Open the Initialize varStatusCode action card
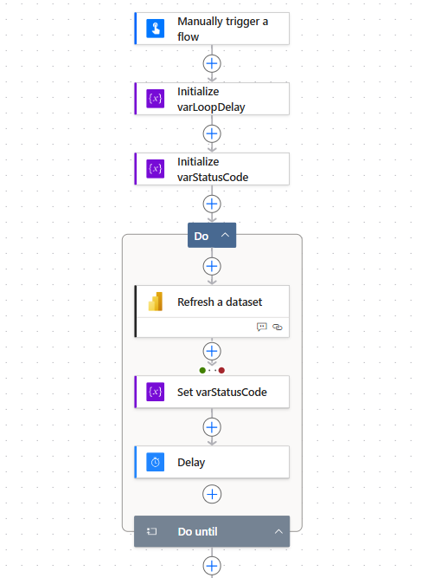 click(x=212, y=169)
